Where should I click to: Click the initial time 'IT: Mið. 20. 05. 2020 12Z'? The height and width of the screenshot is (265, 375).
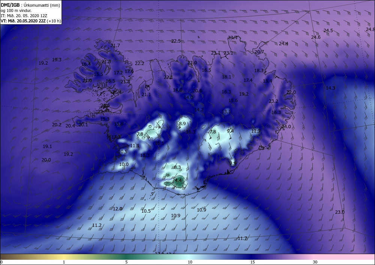pos(24,16)
